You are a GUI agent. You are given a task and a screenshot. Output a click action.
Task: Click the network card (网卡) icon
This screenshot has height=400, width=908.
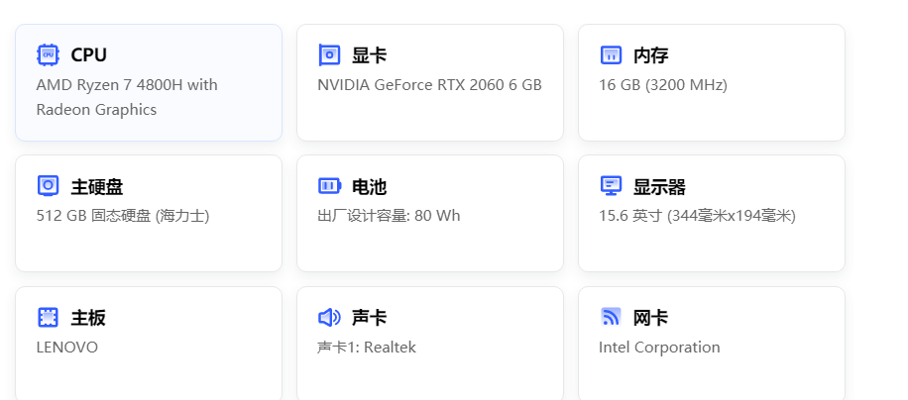[611, 317]
